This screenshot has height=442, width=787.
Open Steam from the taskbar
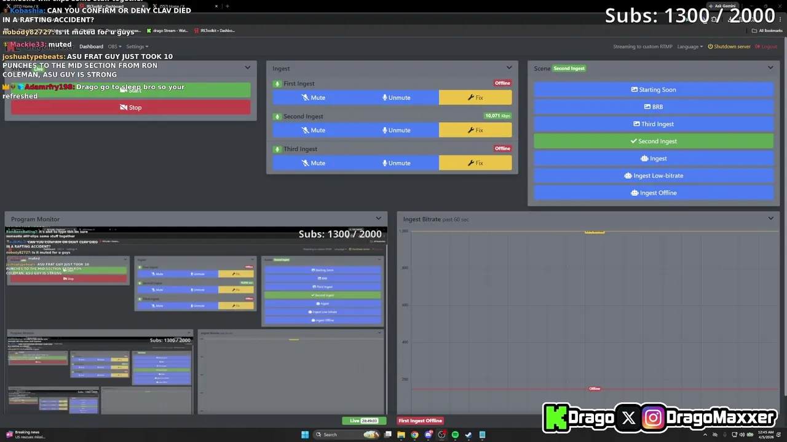point(469,435)
